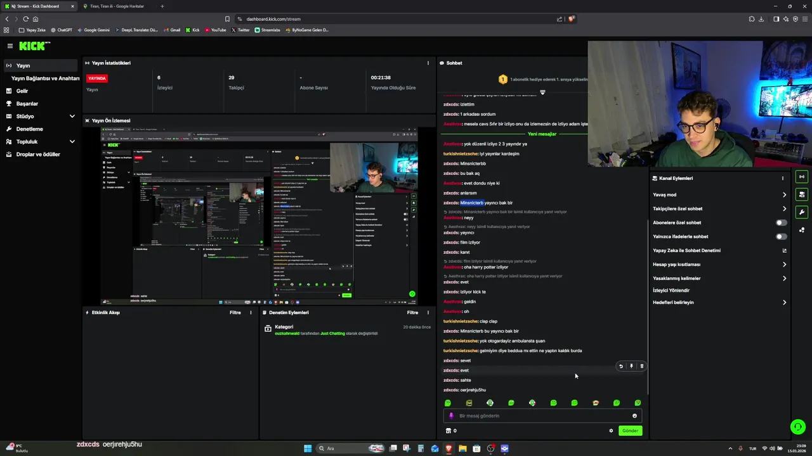Viewport: 812px width, 456px height.
Task: Click the Brave shields icon in address bar
Action: pos(571,19)
